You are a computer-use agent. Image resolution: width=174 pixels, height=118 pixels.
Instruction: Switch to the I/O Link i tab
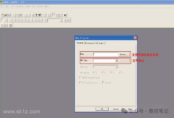[100, 43]
